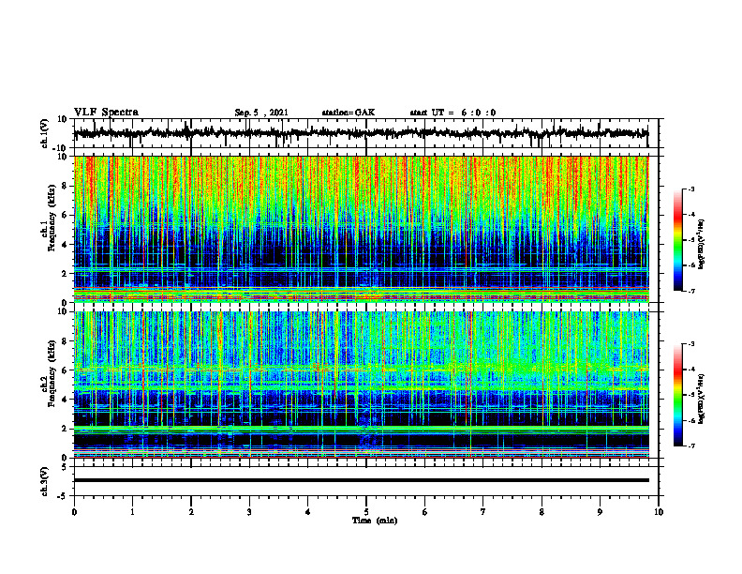
Task: Click the "ch.3(V)" bottom axis label
Action: (x=44, y=481)
